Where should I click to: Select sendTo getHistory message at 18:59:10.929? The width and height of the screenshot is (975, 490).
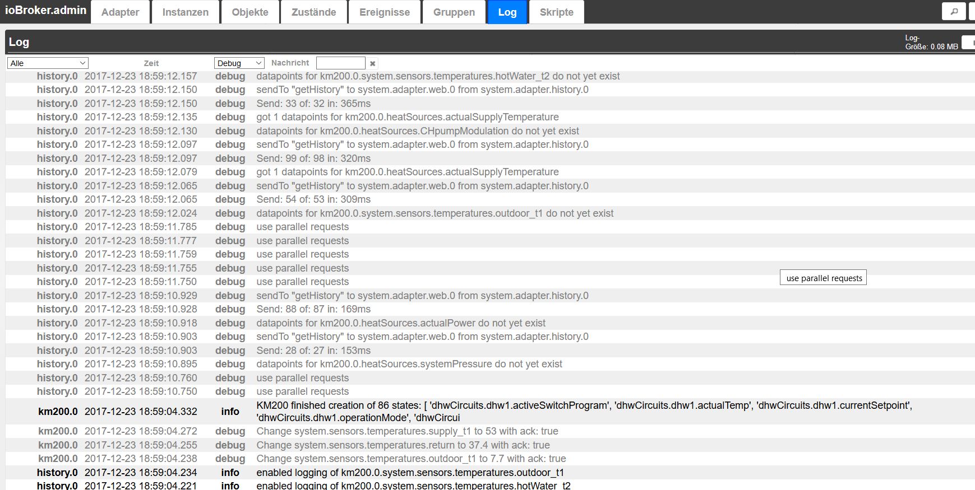422,296
